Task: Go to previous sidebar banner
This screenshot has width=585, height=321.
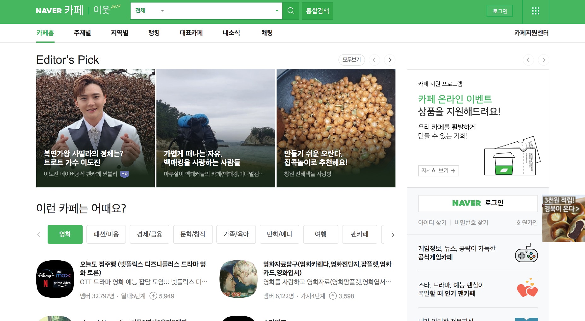Action: click(528, 60)
